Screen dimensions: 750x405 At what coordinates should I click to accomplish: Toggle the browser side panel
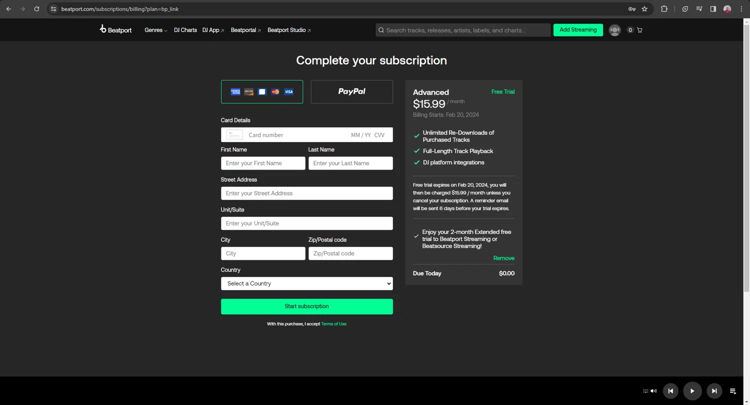tap(713, 9)
